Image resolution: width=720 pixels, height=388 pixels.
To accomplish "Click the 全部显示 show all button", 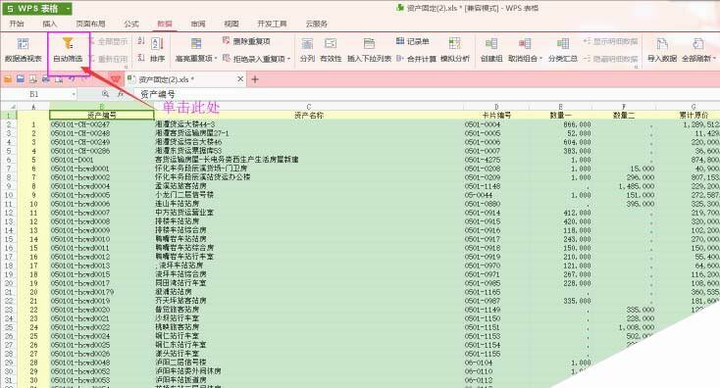I will [108, 41].
